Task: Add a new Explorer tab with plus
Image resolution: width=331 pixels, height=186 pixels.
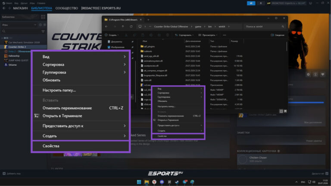Action: click(148, 20)
